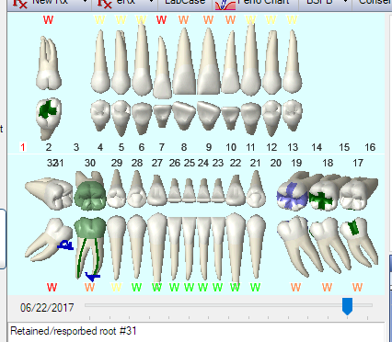
Task: Open the BSI B dropdown arrow
Action: [345, 2]
